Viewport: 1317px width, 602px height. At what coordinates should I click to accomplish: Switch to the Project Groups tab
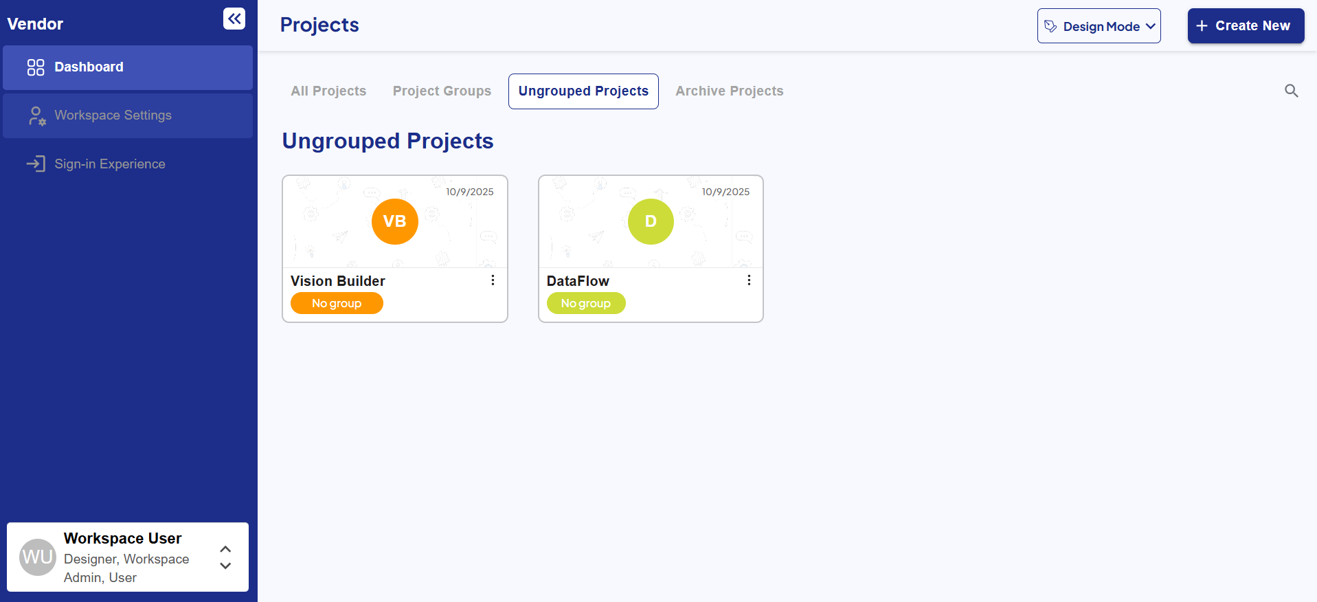pyautogui.click(x=442, y=91)
